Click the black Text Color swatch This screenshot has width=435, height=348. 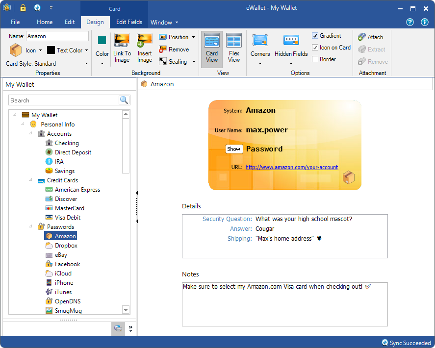(51, 50)
